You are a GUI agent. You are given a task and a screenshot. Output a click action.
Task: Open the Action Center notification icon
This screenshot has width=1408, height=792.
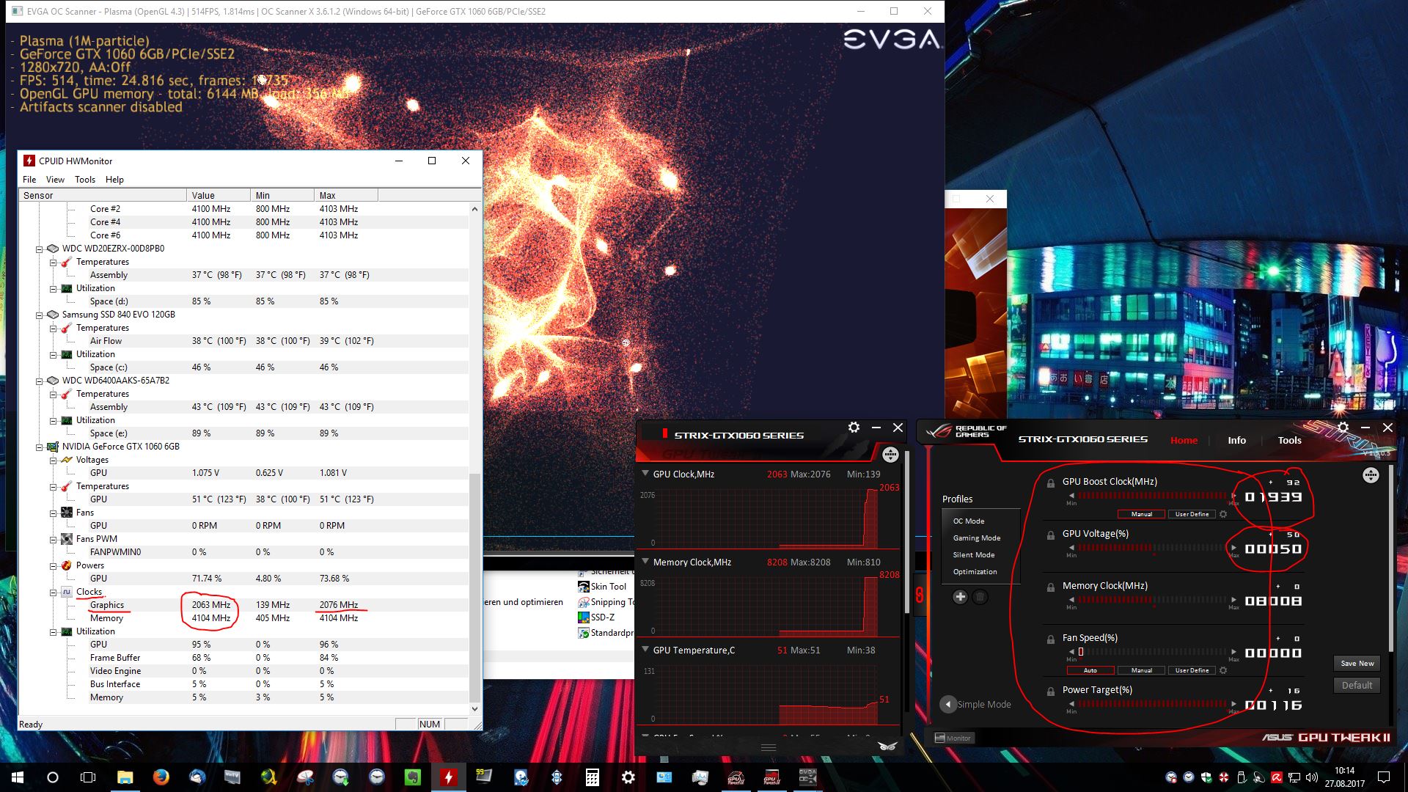coord(1384,777)
